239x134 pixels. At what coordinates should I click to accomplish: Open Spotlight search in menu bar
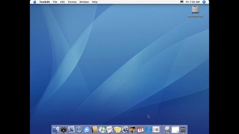[x=204, y=2]
